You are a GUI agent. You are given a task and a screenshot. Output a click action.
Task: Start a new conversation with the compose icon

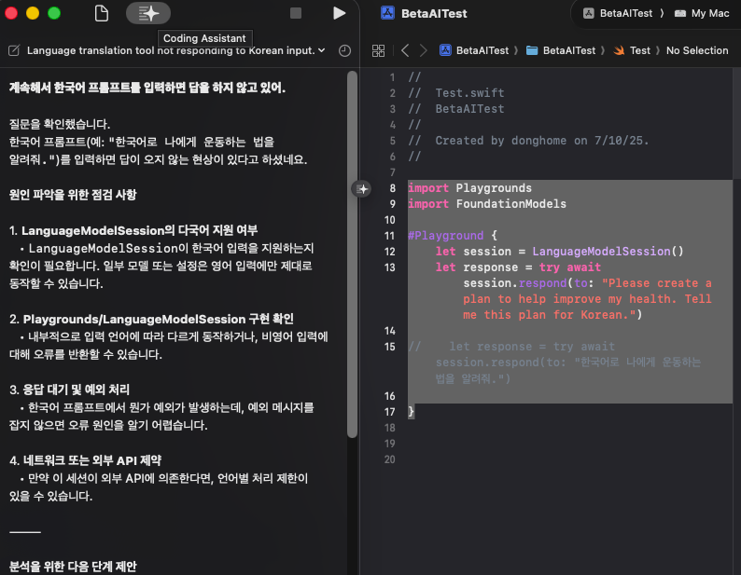point(14,50)
